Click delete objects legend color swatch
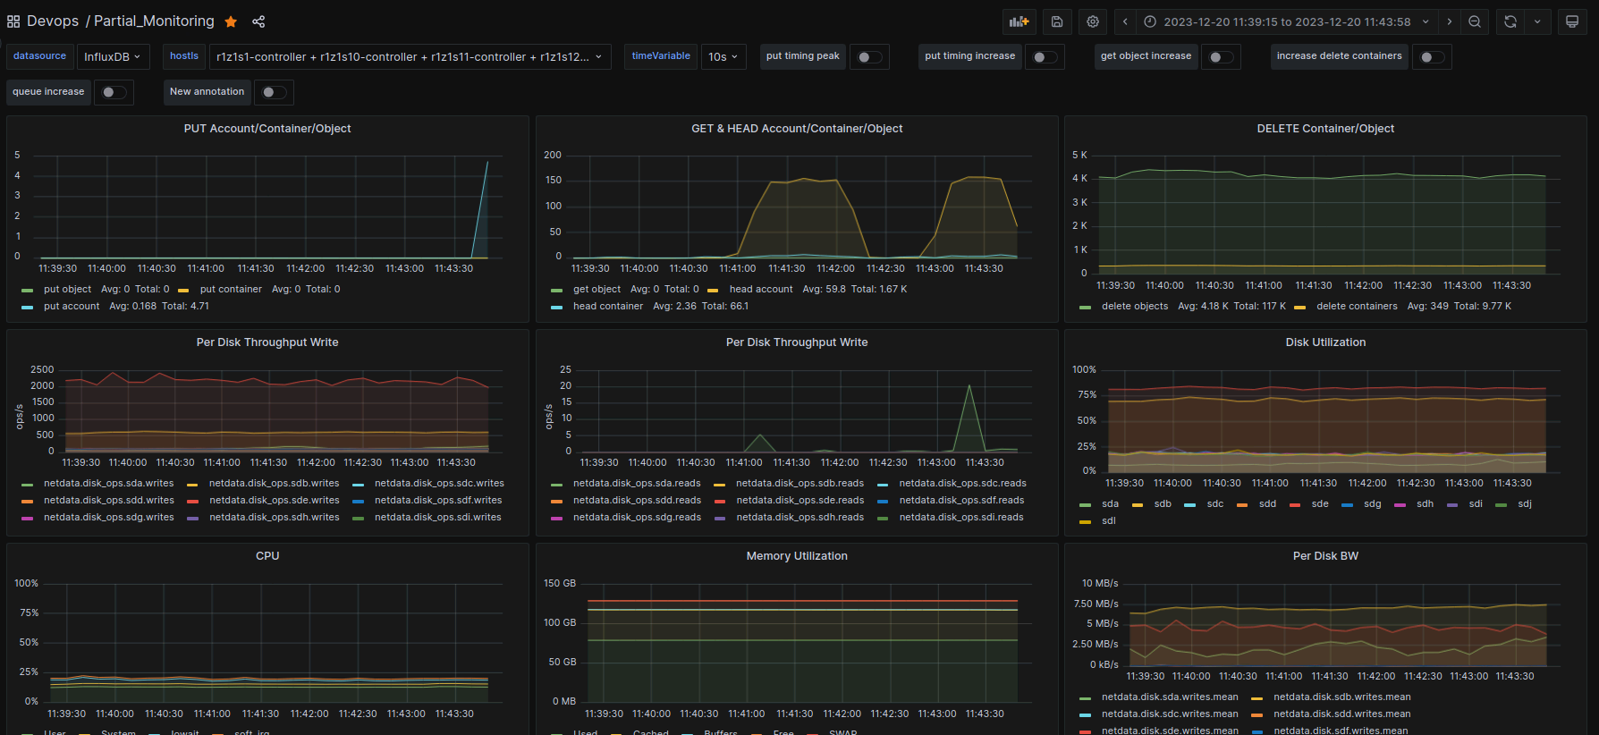This screenshot has width=1599, height=735. (x=1085, y=307)
